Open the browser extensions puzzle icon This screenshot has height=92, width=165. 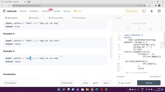(156, 6)
